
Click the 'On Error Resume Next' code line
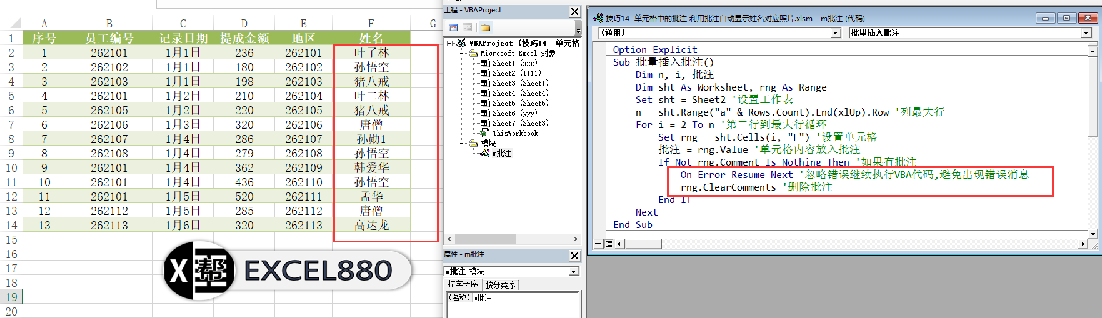pos(854,174)
